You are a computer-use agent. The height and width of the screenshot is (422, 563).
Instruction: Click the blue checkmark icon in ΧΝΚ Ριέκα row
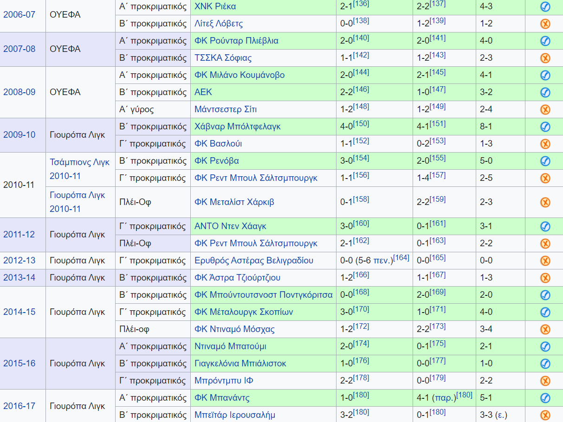545,6
